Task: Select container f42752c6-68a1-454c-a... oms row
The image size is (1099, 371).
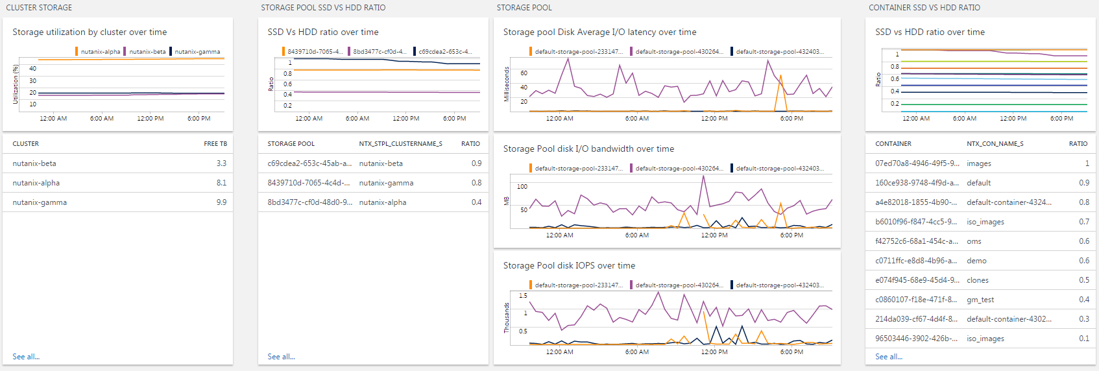Action: tap(981, 241)
